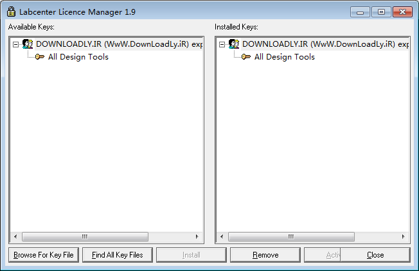Viewport: 419px width, 271px height.
Task: Click the partially hidden Activate button
Action: 322,255
